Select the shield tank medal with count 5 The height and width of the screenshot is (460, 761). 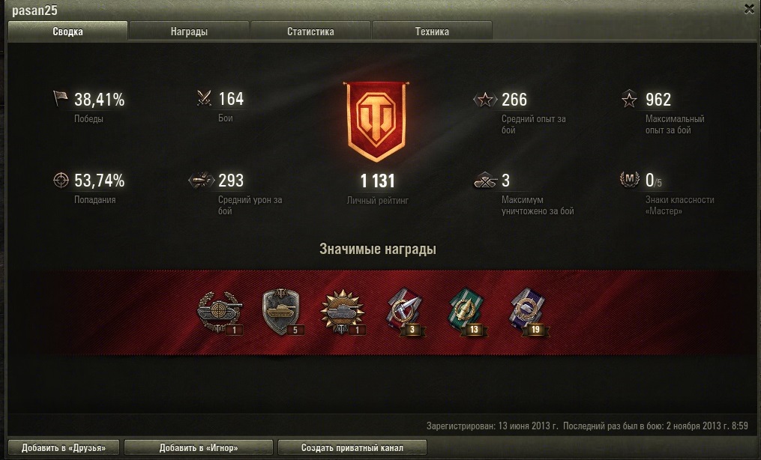pos(282,312)
